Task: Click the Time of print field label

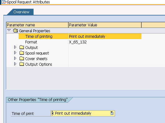Action: point(23,114)
